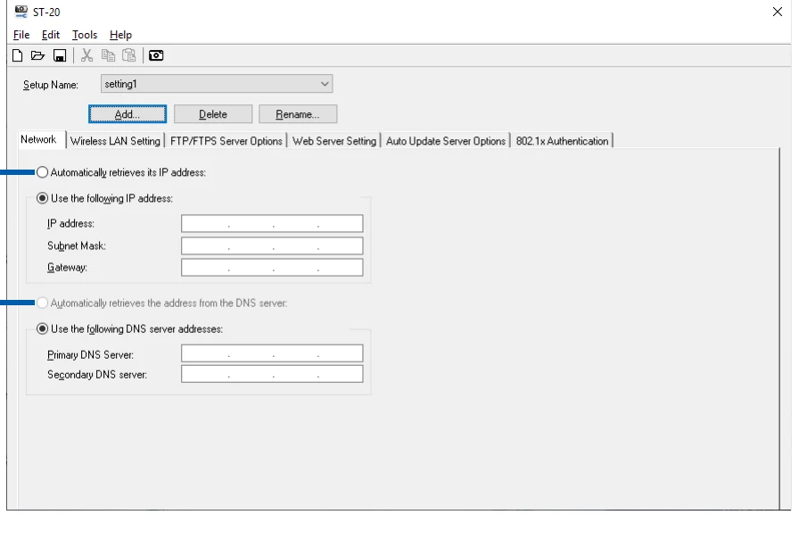Click the Open folder toolbar icon

point(37,55)
